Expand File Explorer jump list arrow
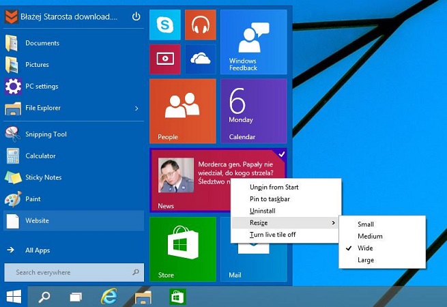 (x=136, y=108)
